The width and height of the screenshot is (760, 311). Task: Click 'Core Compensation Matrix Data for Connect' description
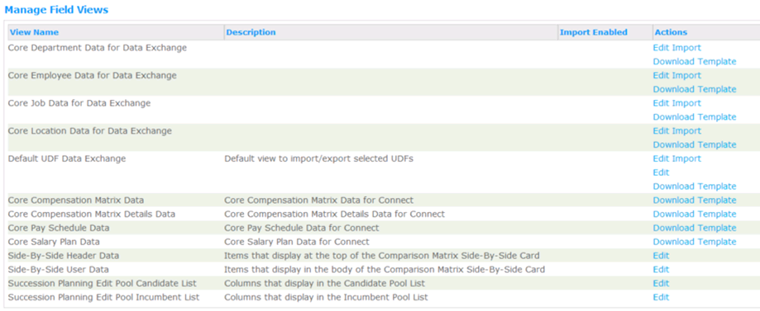click(x=319, y=200)
